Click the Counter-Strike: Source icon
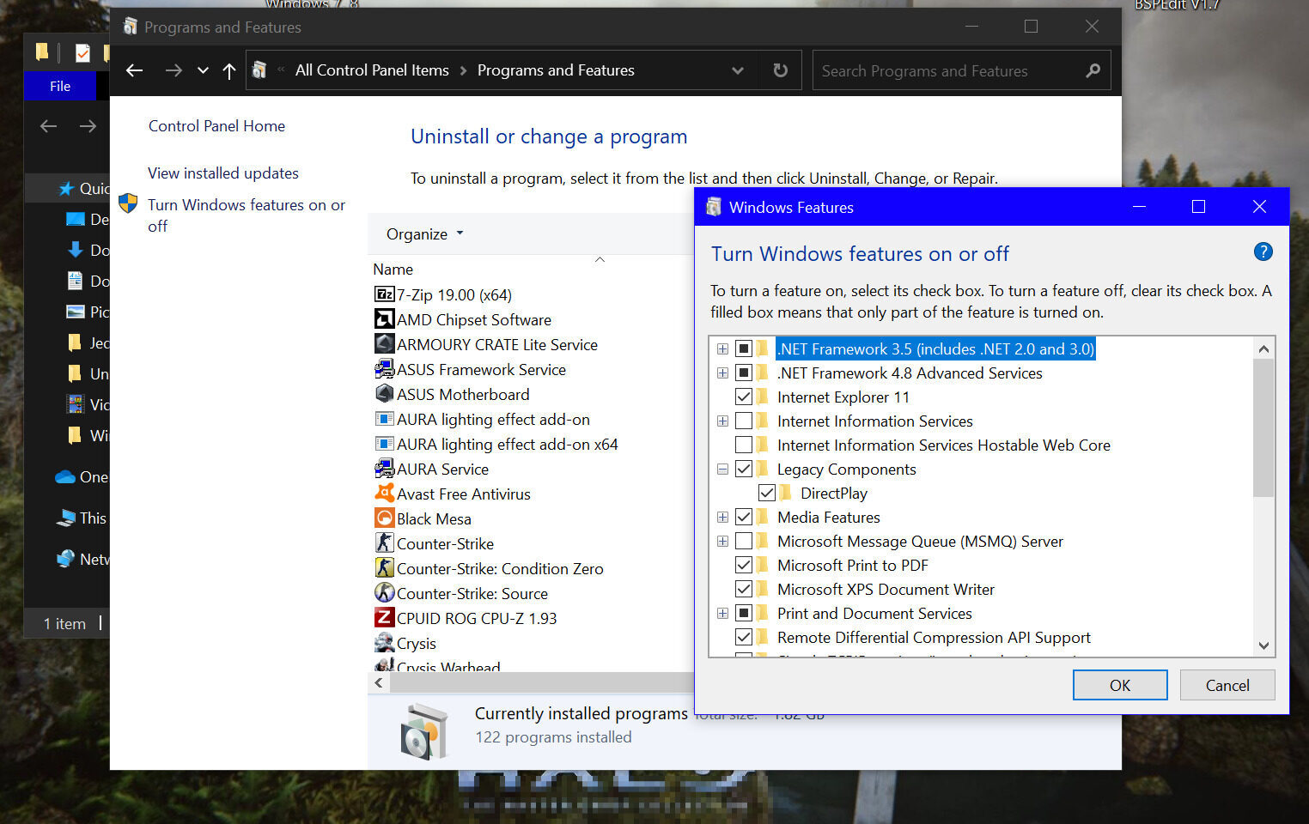 tap(384, 593)
